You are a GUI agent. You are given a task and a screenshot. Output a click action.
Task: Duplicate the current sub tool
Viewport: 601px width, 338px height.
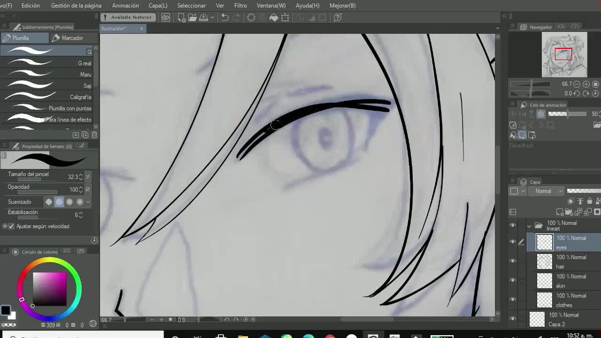85,135
